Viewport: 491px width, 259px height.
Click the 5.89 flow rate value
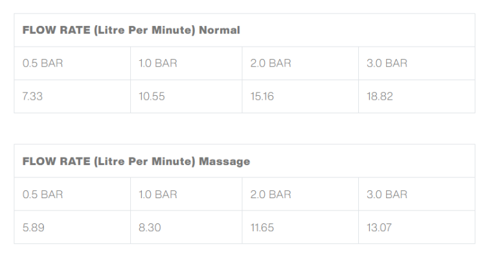point(33,228)
